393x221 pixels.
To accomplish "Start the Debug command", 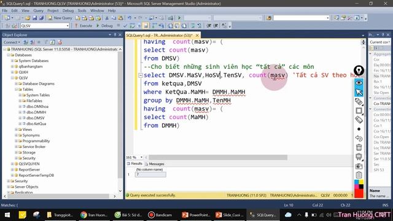I will (104, 26).
